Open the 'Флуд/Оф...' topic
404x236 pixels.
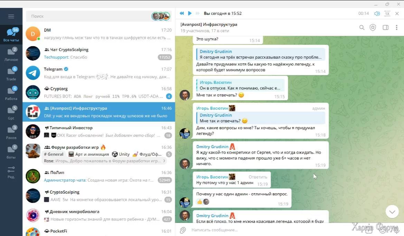(x=147, y=154)
